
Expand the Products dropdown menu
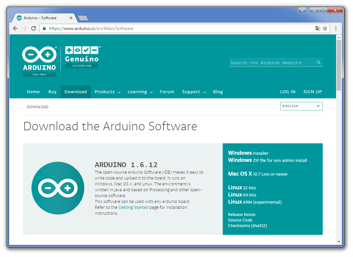pyautogui.click(x=107, y=92)
